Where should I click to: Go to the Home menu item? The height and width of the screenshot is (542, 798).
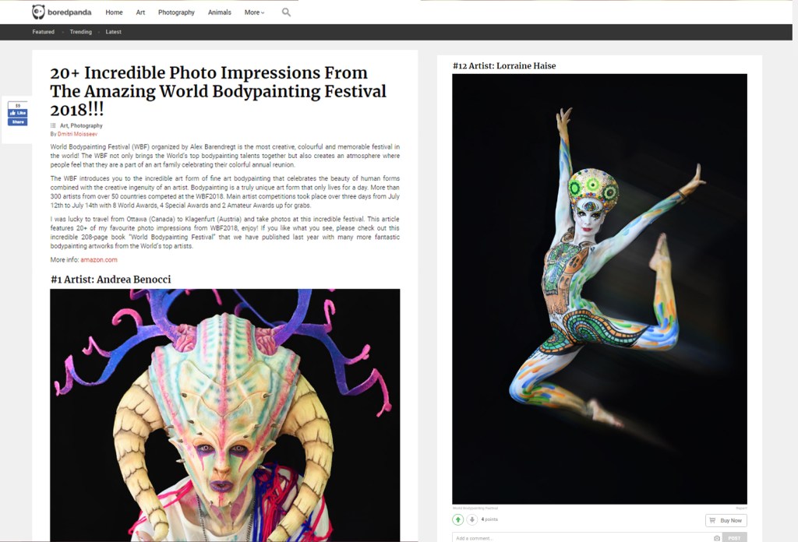(x=114, y=12)
